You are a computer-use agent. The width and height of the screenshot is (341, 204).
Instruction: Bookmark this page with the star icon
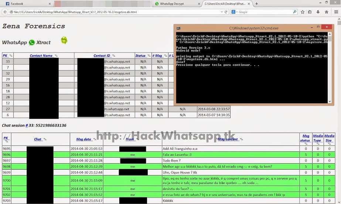303,12
